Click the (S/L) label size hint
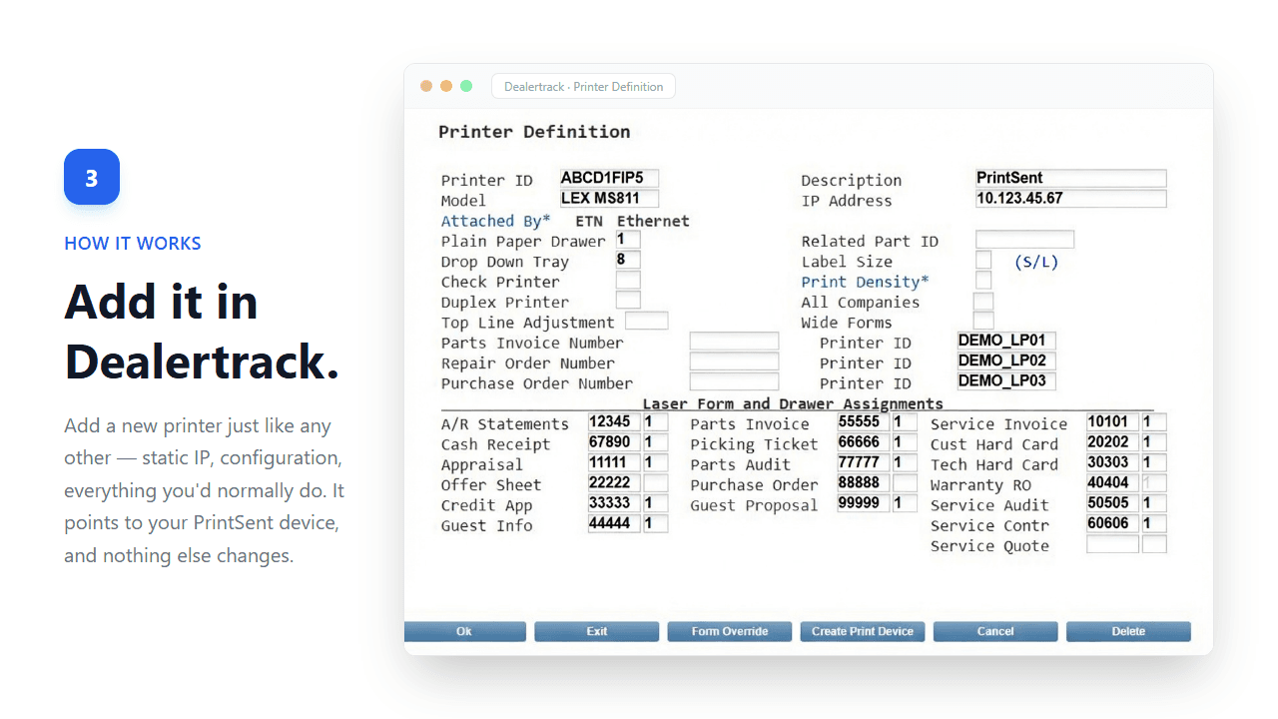This screenshot has width=1278, height=719. [1036, 262]
